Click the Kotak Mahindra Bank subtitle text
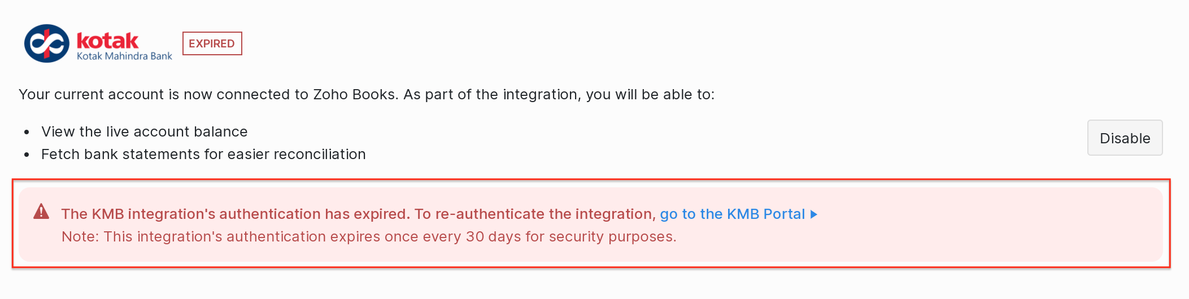The image size is (1189, 299). coord(124,56)
